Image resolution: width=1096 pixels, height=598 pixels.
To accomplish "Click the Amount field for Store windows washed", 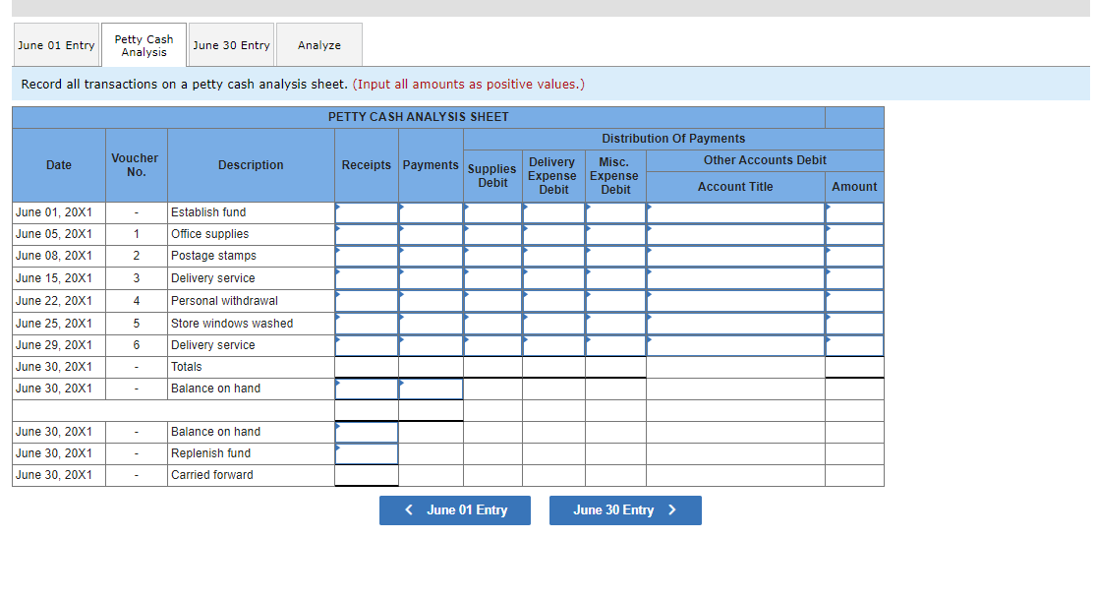I will tap(854, 323).
